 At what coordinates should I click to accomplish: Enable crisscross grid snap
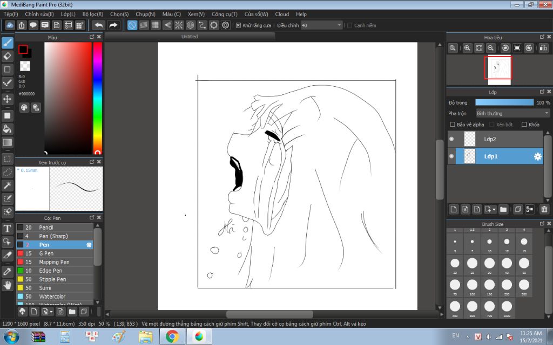[x=156, y=25]
